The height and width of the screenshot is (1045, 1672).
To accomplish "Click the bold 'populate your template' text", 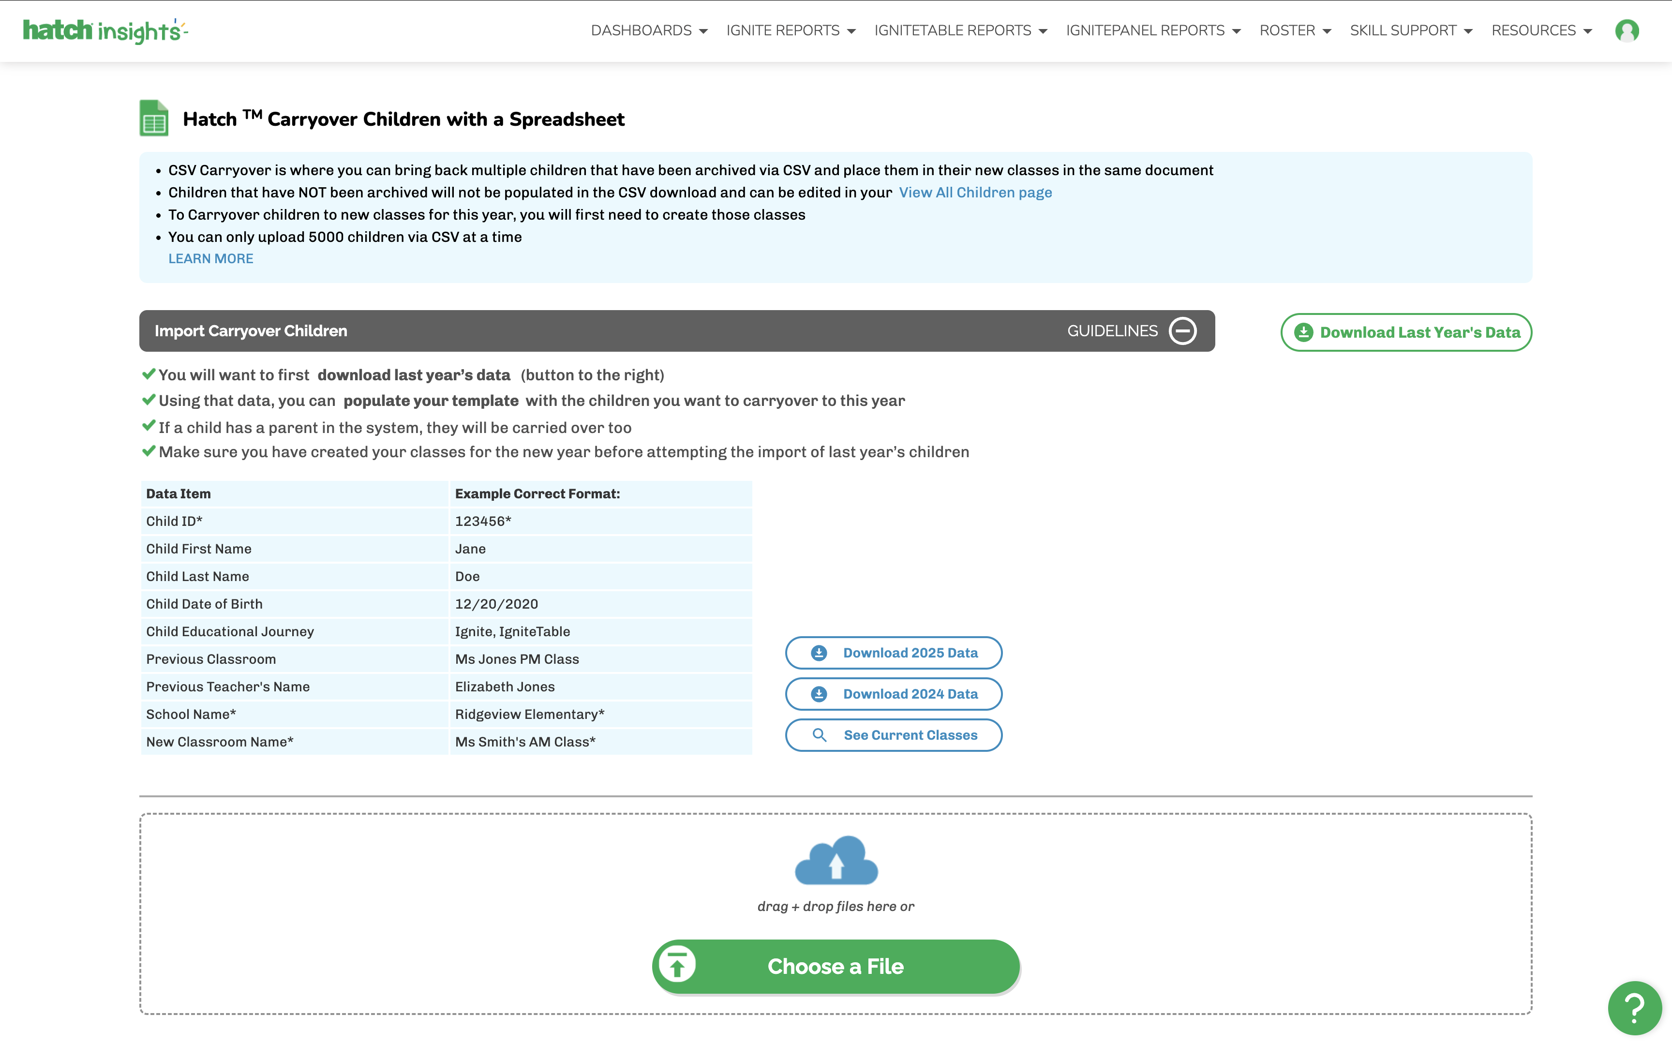I will click(x=431, y=401).
